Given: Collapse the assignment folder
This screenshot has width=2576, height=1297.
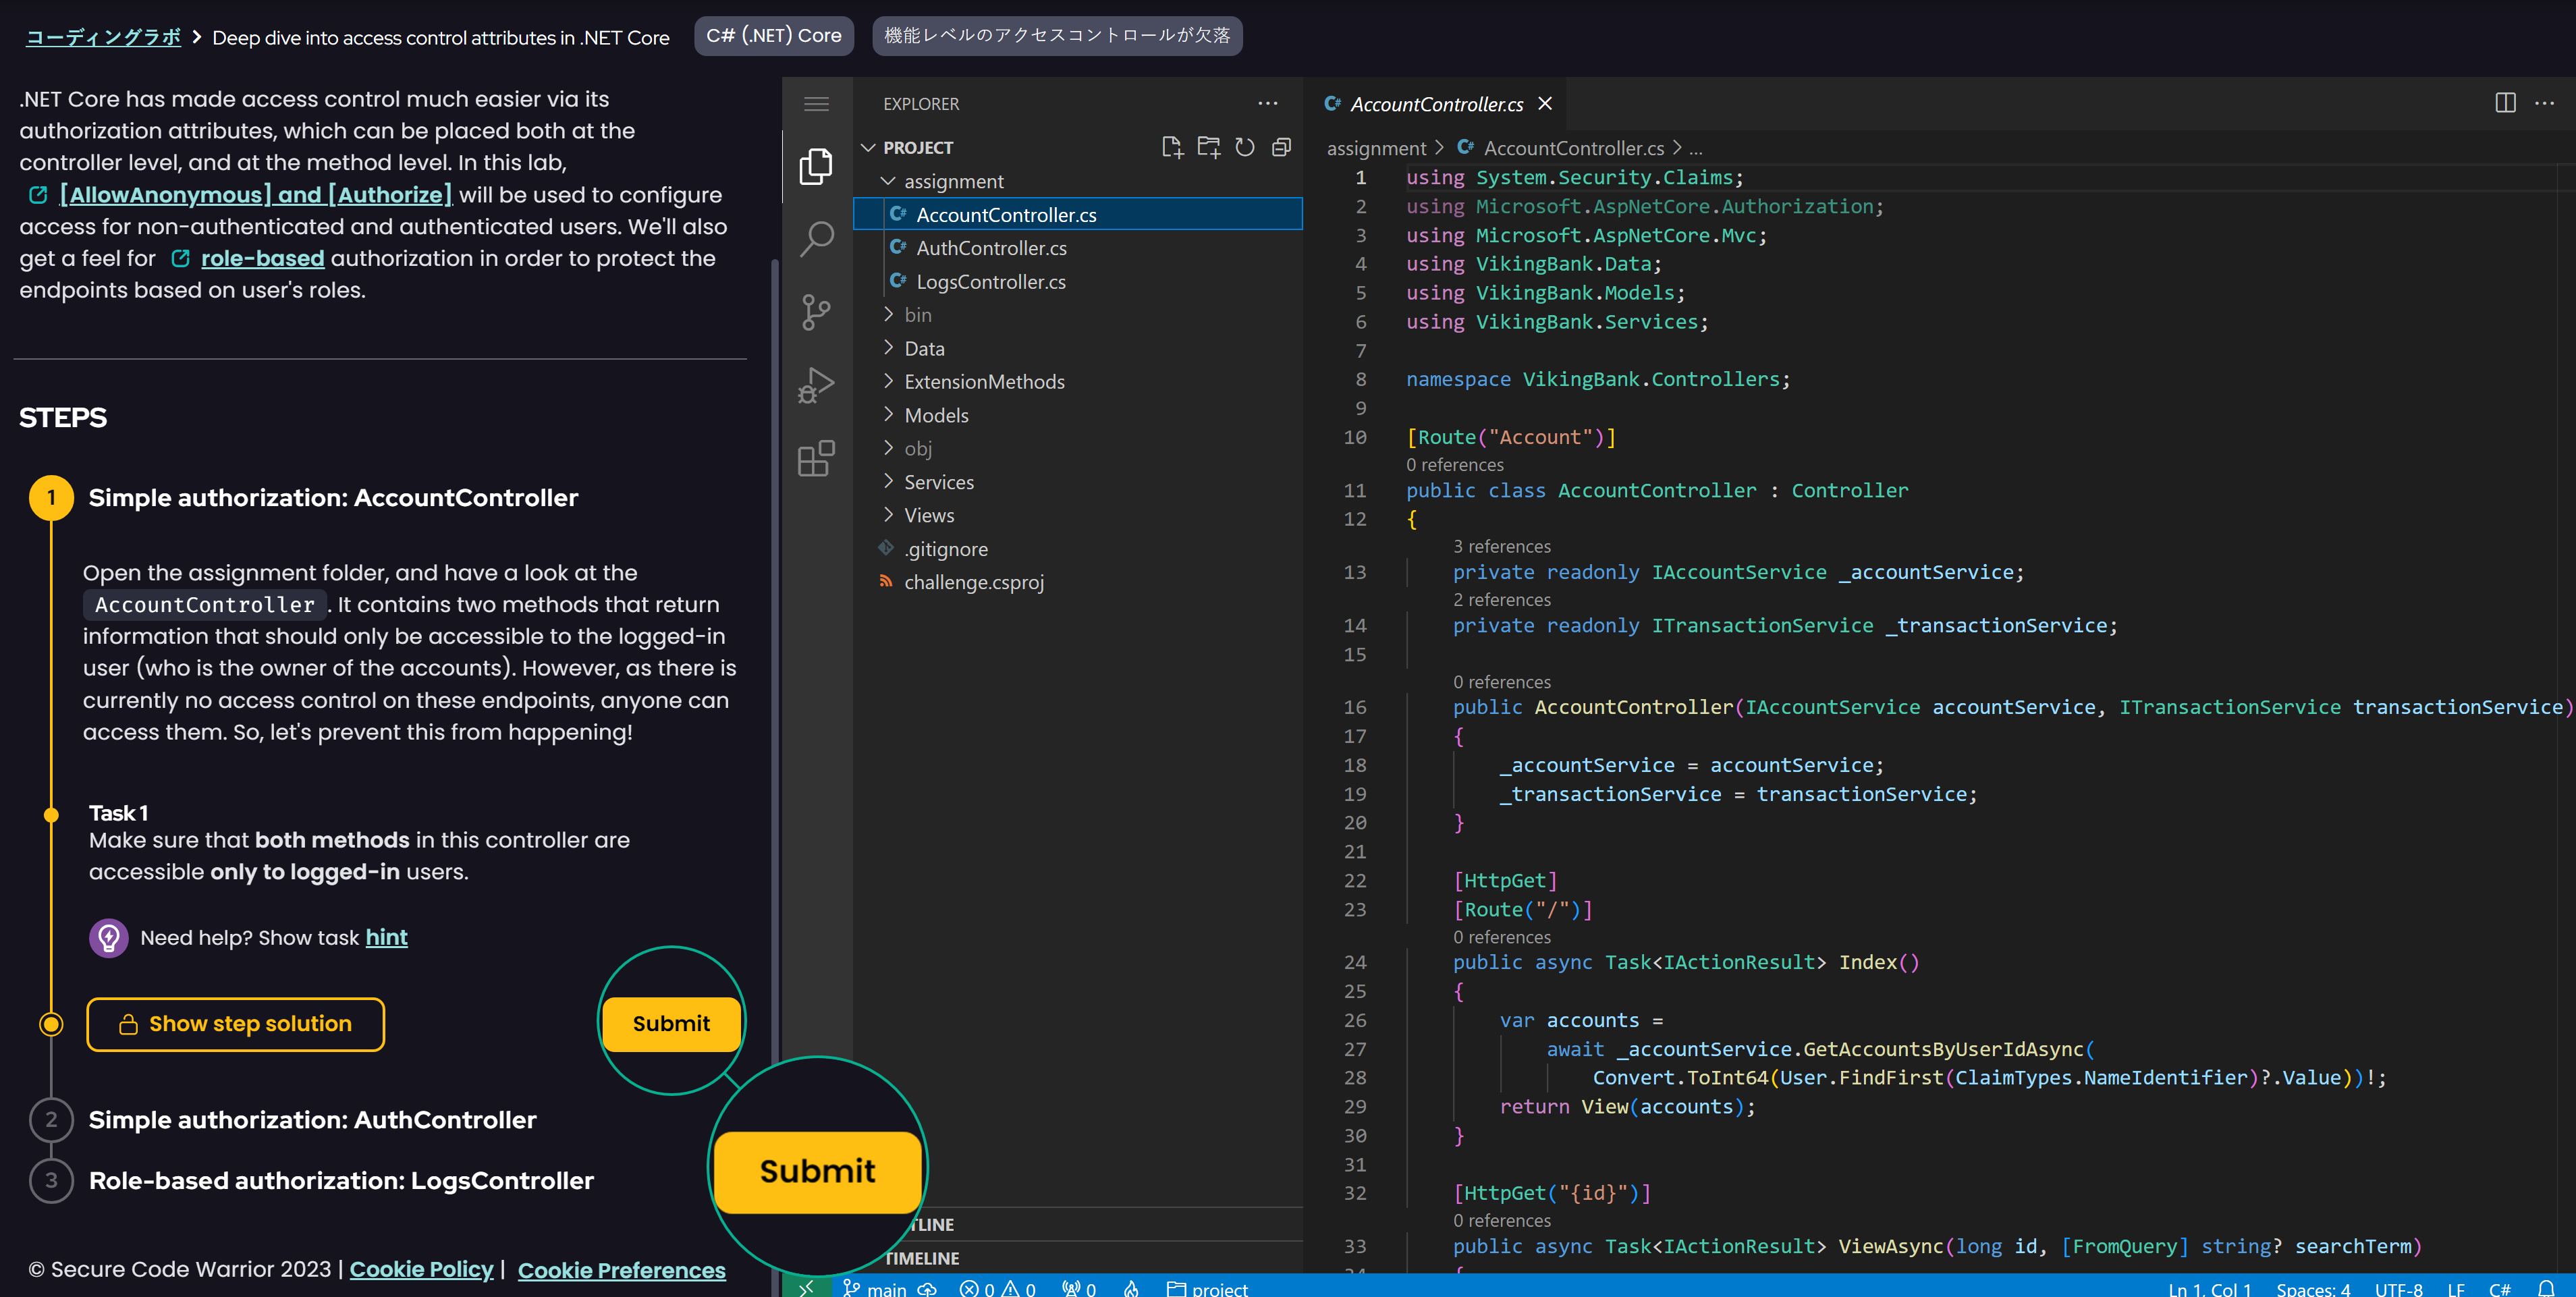Looking at the screenshot, I should click(887, 181).
